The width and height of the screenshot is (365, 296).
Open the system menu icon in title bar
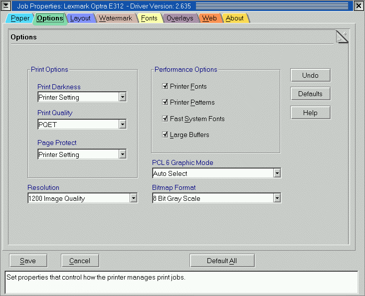(6, 6)
